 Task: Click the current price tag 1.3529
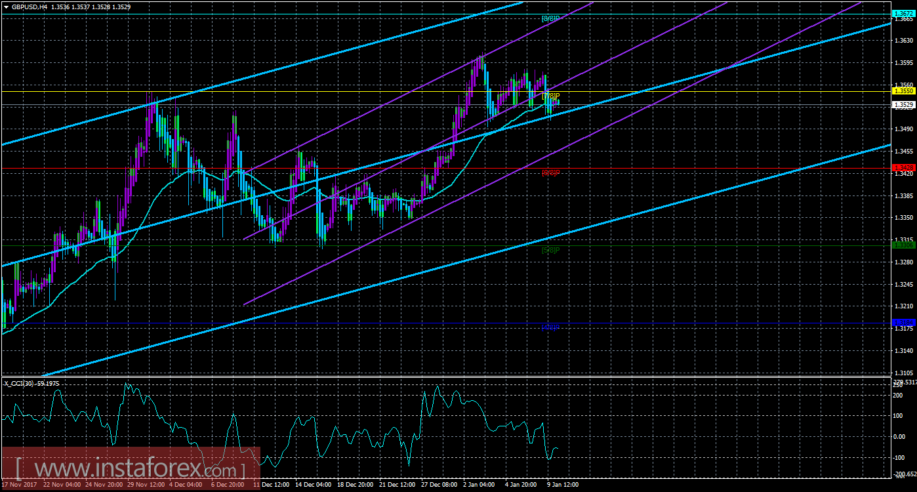[903, 105]
